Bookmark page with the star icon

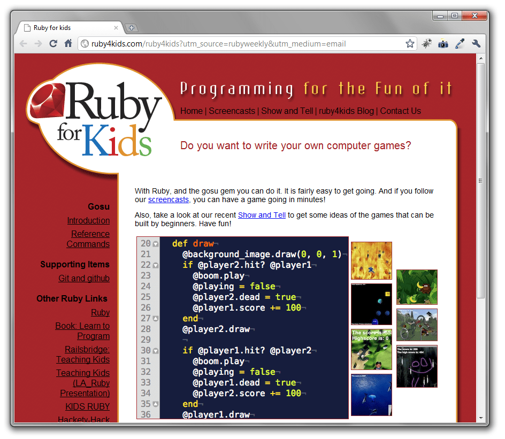(x=410, y=43)
